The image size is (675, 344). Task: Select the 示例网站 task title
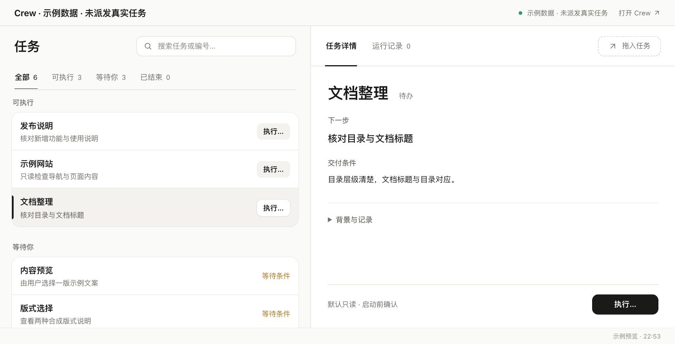coord(37,164)
